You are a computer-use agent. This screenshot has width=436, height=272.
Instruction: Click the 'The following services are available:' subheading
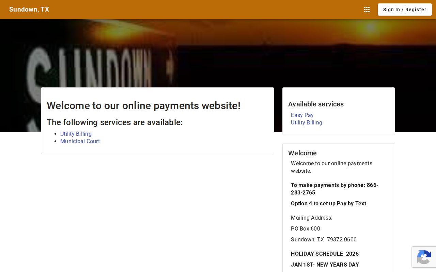click(114, 122)
